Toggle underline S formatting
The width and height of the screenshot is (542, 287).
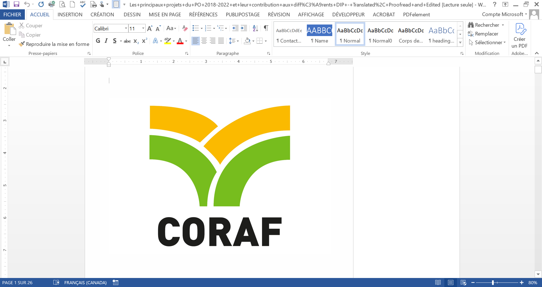[115, 41]
